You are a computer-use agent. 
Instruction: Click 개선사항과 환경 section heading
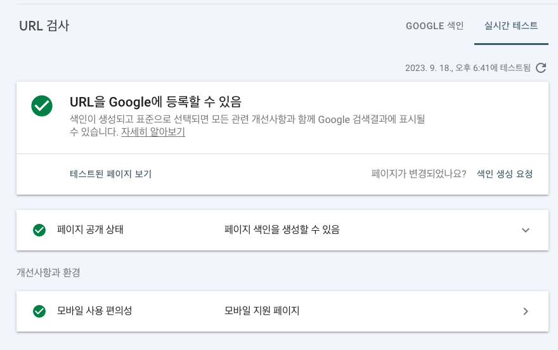48,273
